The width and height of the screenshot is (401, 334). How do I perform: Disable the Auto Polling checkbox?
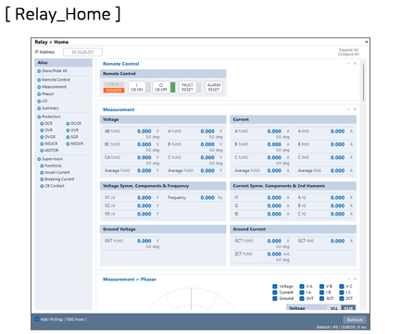[x=37, y=319]
